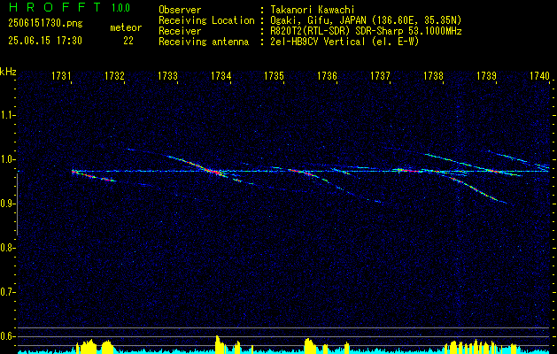557x354 pixels.
Task: Click the bright meteor echo starting at 1731
Action: (94, 176)
